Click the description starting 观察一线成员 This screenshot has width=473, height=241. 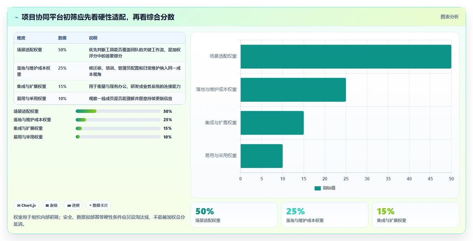[130, 99]
